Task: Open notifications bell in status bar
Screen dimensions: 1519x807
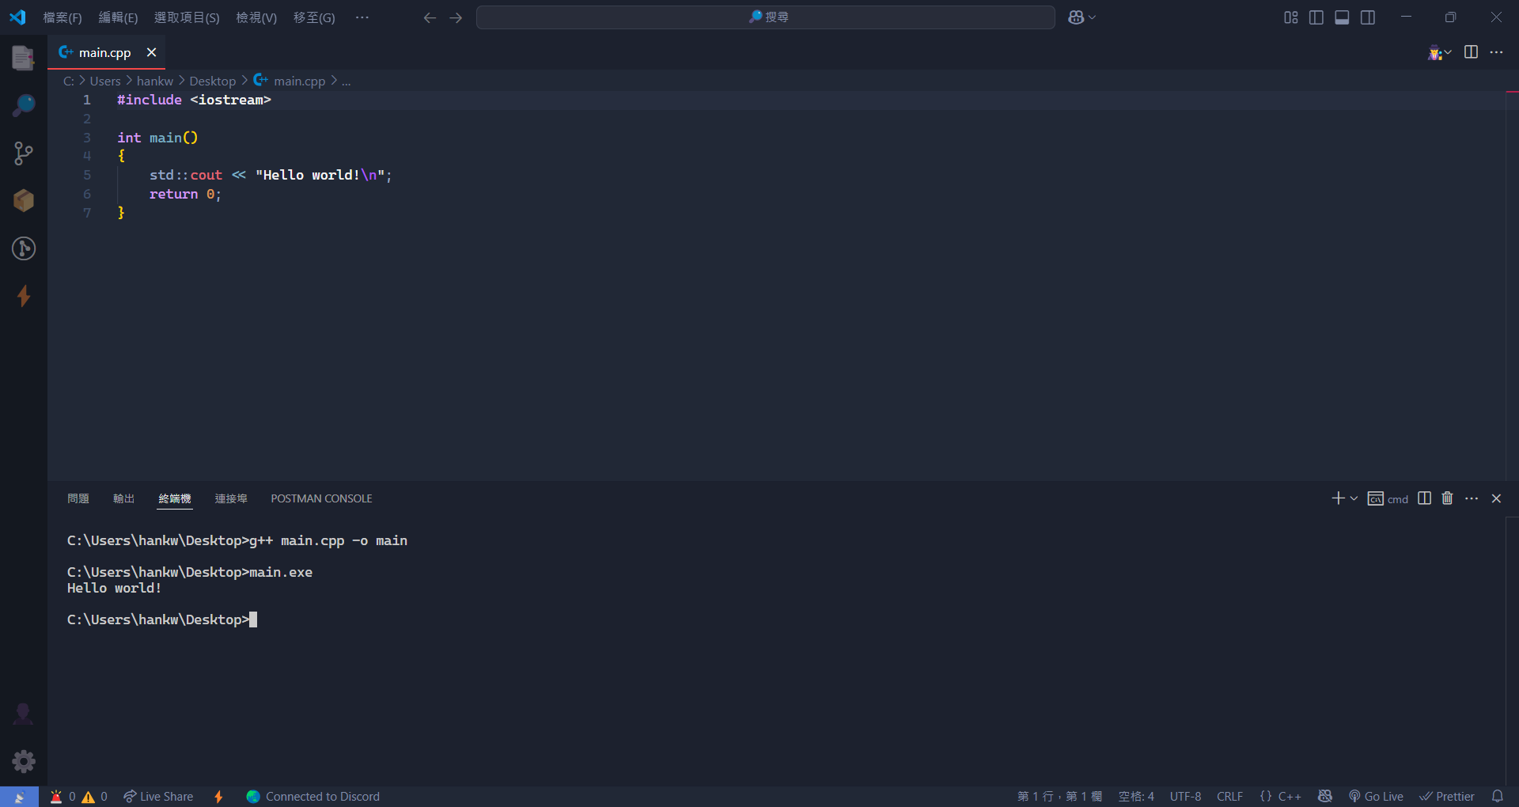Action: tap(1497, 797)
